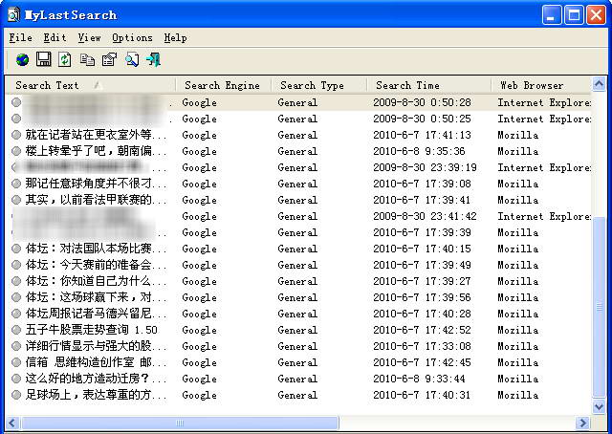
Task: Click the row icon beside 楼上转晕乎了吧
Action: 16,151
